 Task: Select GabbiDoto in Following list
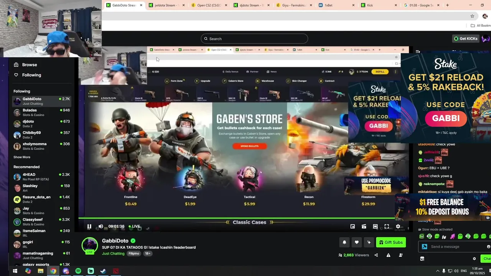point(41,101)
